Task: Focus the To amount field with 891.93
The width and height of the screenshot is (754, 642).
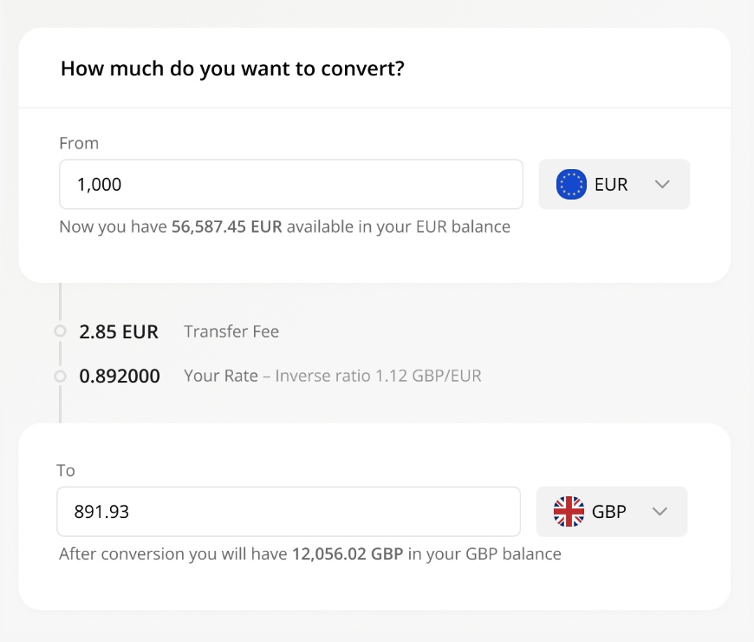Action: [289, 512]
